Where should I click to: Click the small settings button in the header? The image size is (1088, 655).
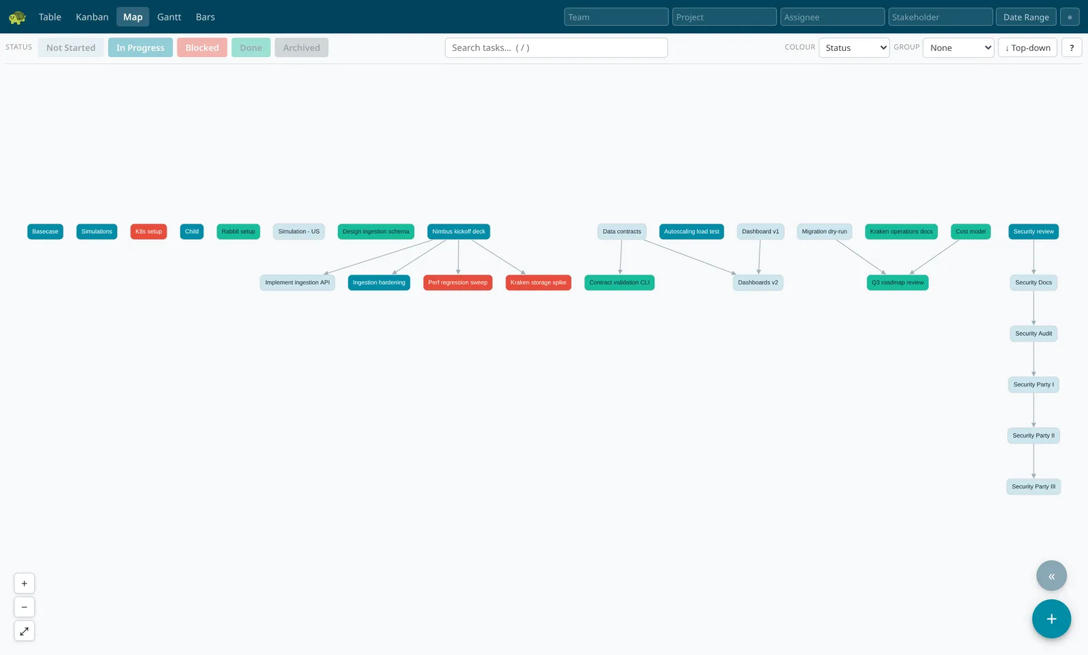(1070, 17)
